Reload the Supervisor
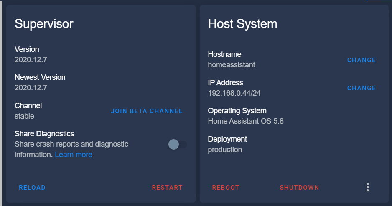This screenshot has height=206, width=392. pos(32,188)
